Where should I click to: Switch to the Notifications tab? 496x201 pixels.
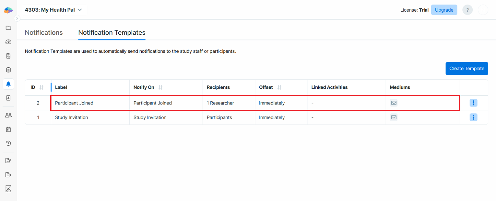pyautogui.click(x=43, y=32)
